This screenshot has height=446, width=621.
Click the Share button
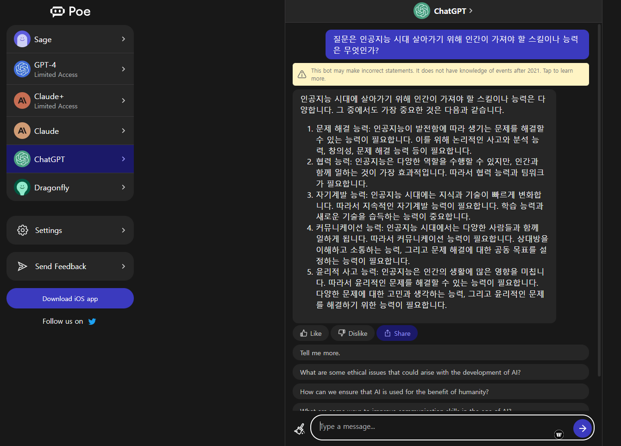pos(397,333)
